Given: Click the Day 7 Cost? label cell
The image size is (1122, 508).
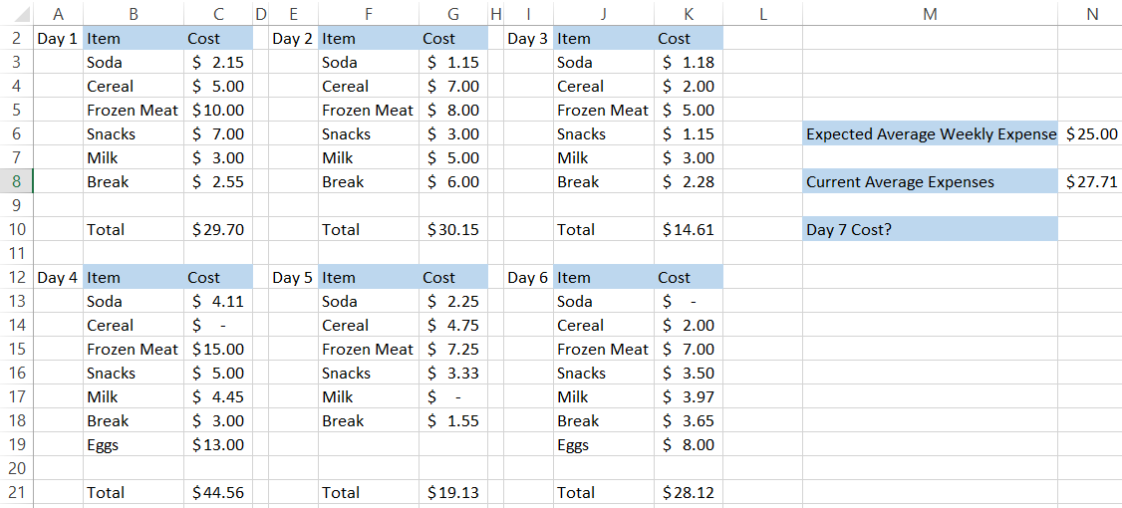Looking at the screenshot, I should pyautogui.click(x=930, y=229).
